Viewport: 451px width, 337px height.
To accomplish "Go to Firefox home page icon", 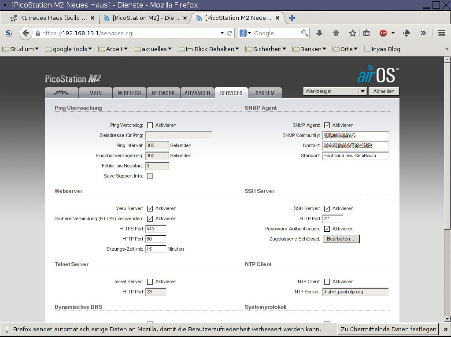I will pos(336,33).
